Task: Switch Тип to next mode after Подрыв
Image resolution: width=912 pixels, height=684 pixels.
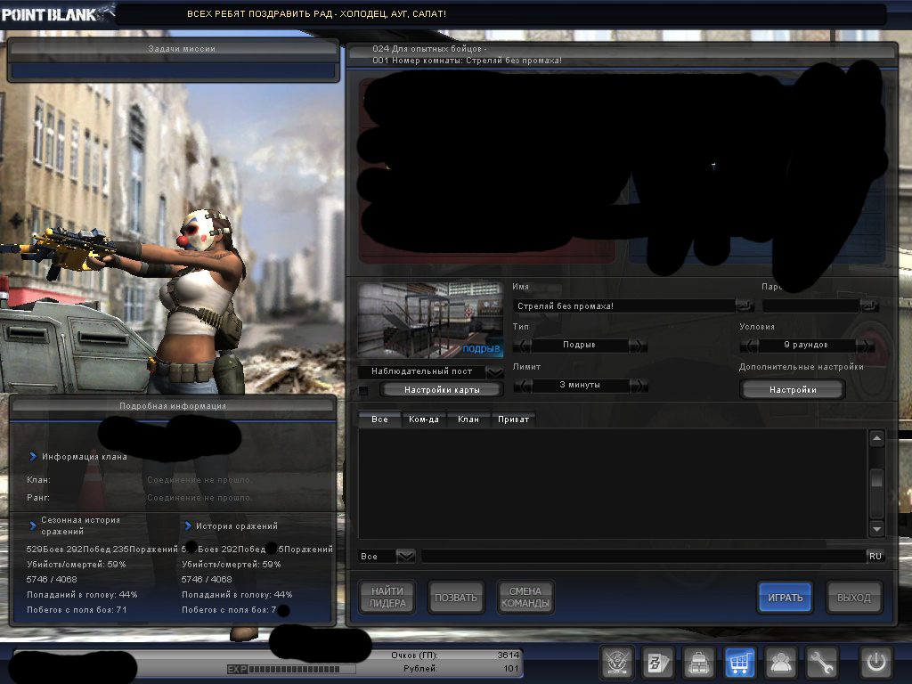Action: (638, 345)
